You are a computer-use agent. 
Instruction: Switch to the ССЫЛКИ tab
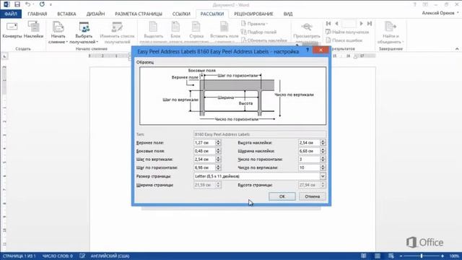tap(181, 14)
